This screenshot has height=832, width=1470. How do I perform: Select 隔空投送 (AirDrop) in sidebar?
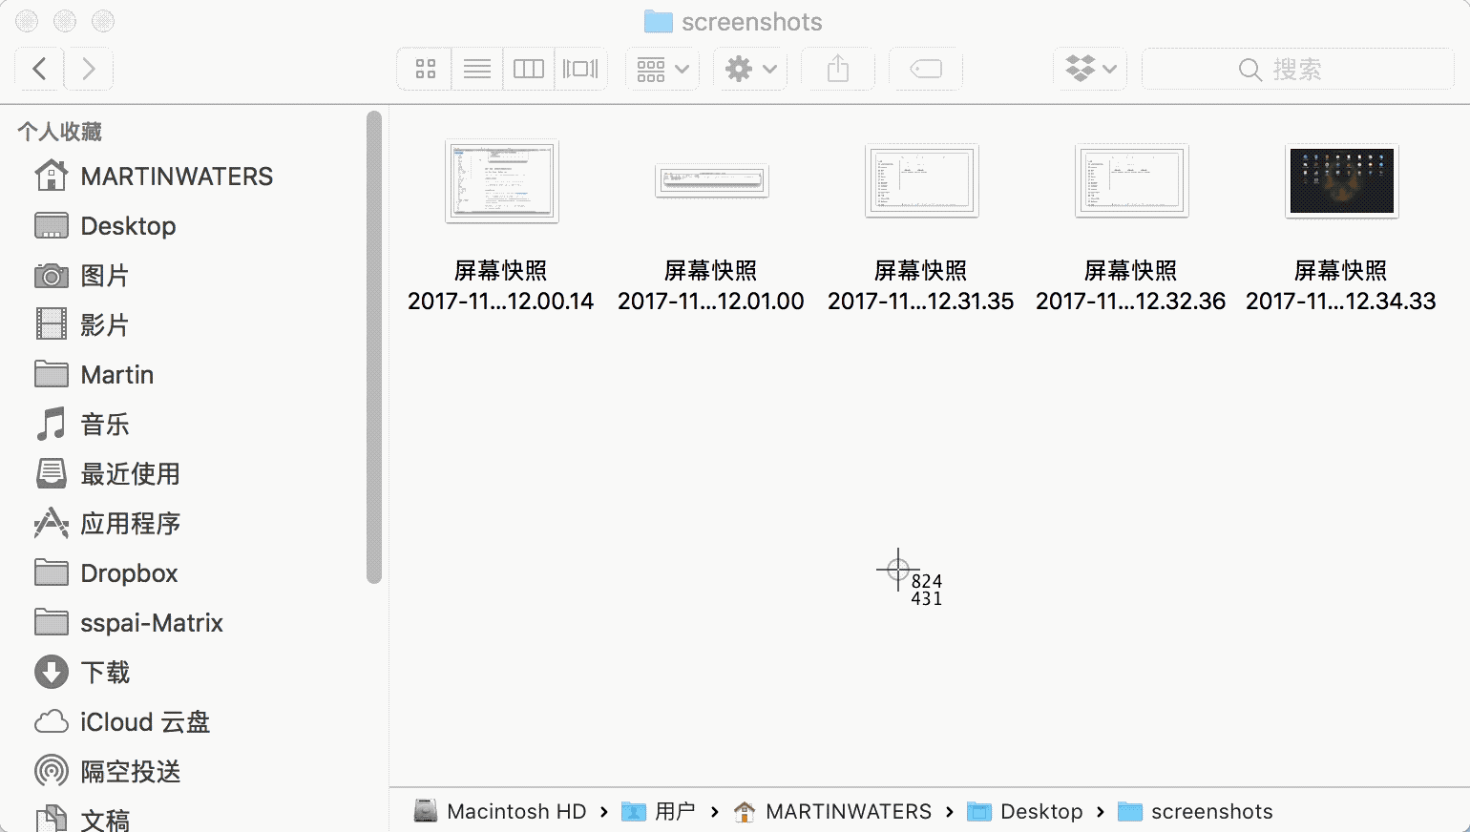pyautogui.click(x=131, y=772)
